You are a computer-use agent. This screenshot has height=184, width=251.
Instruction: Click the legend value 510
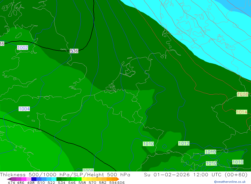pyautogui.click(x=41, y=182)
